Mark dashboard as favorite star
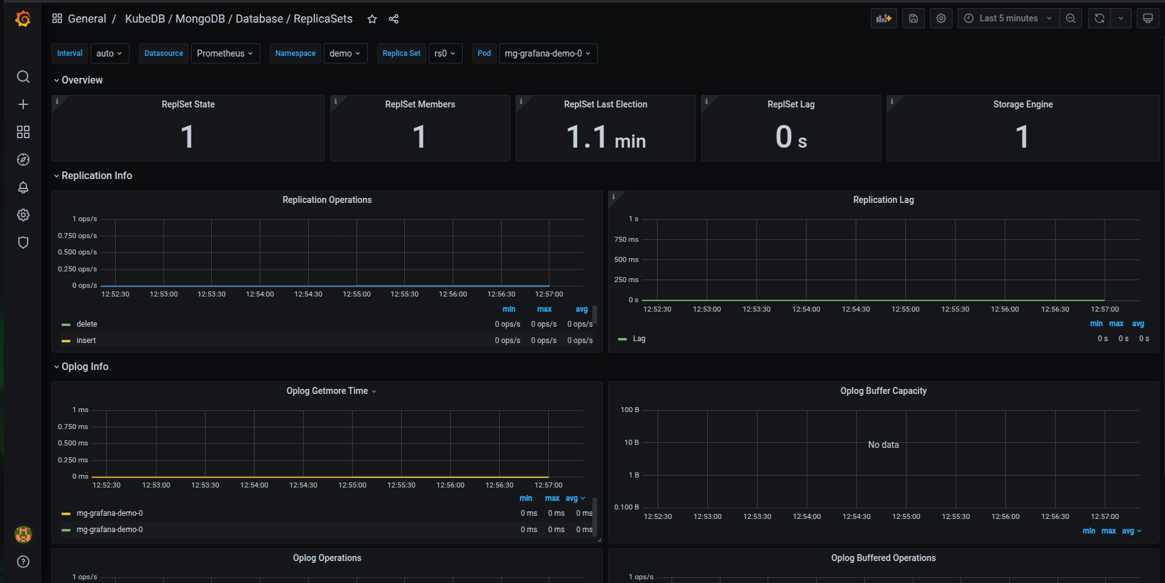Viewport: 1165px width, 583px height. [372, 19]
